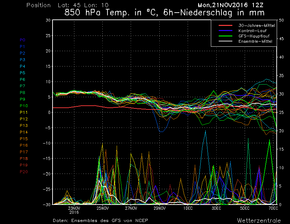Click the 25NOV date axis label
This screenshot has height=224, width=290.
(102, 208)
